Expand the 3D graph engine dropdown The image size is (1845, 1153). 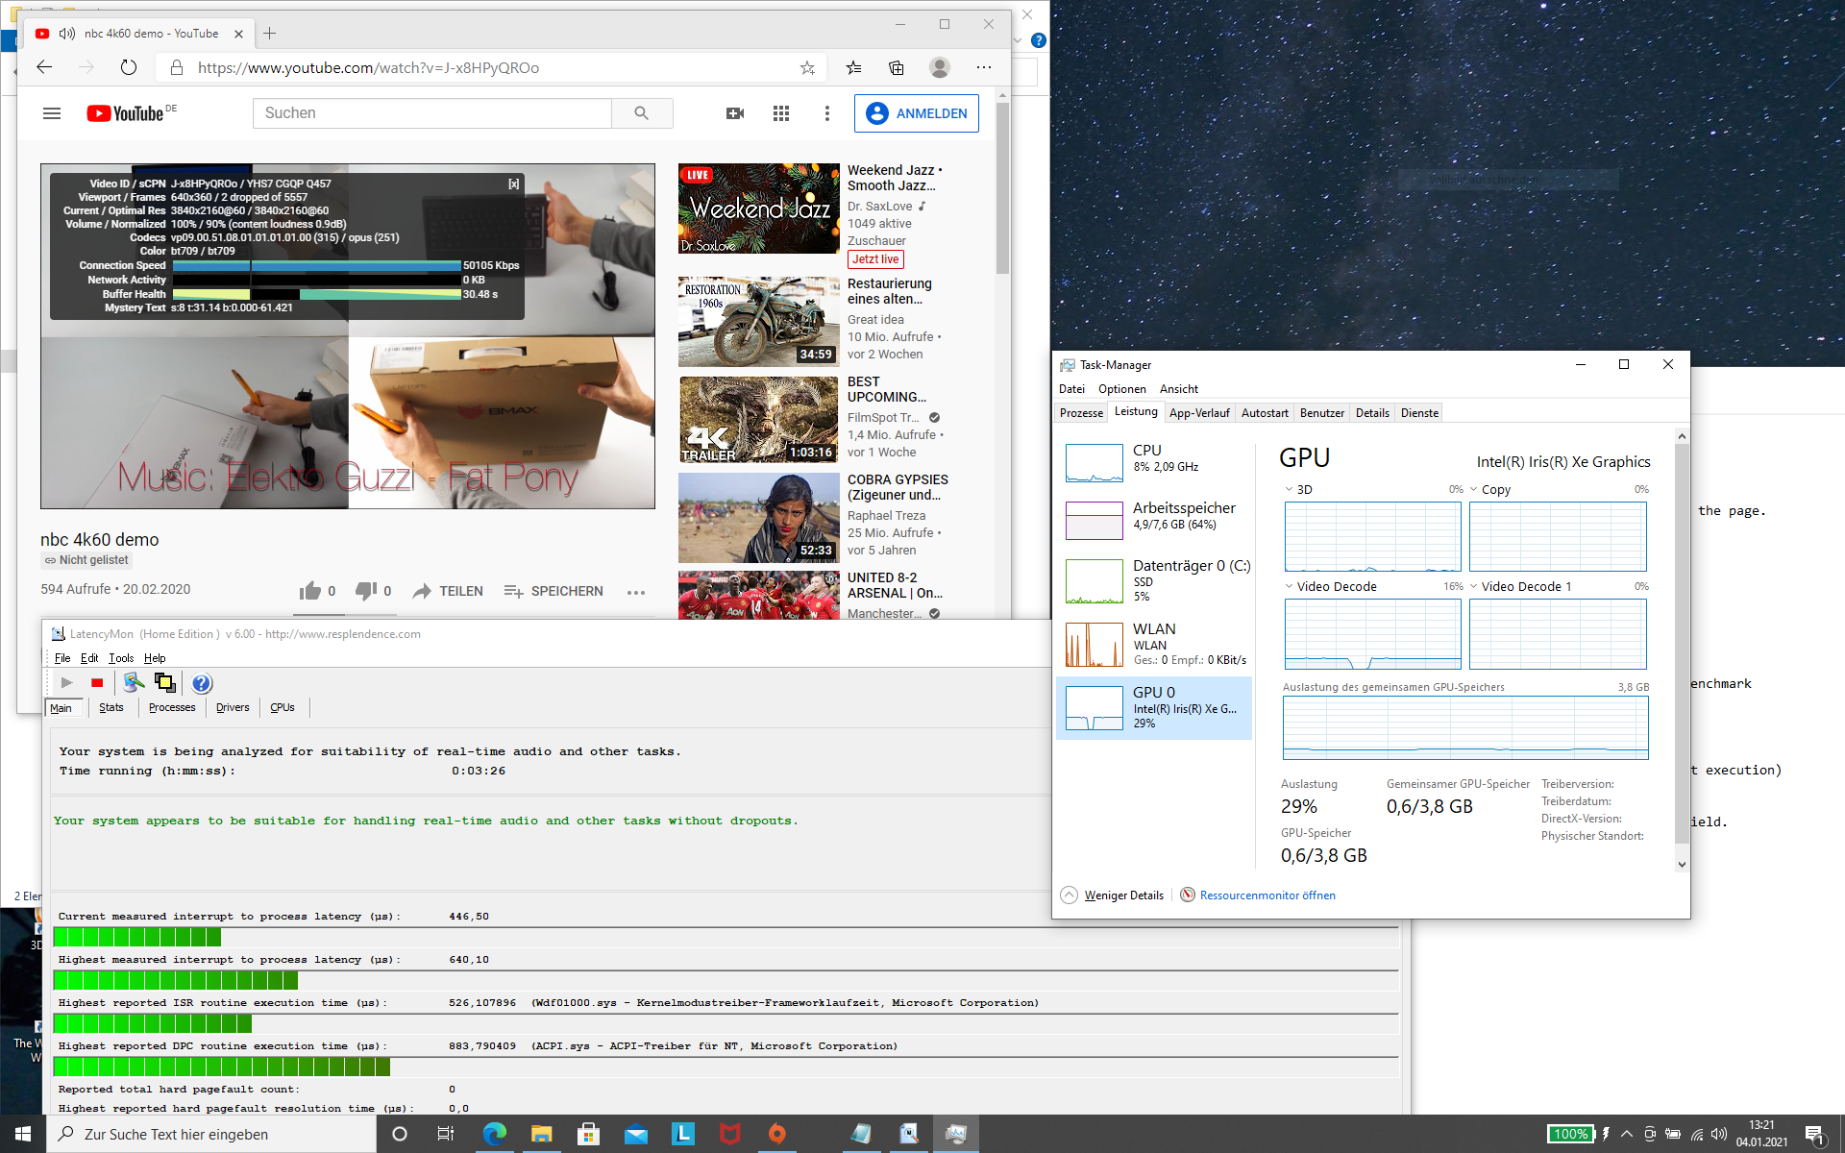[1289, 489]
